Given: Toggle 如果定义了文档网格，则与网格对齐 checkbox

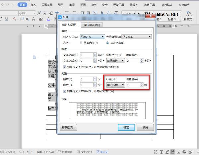Looking at the screenshot, I should [x=65, y=91].
